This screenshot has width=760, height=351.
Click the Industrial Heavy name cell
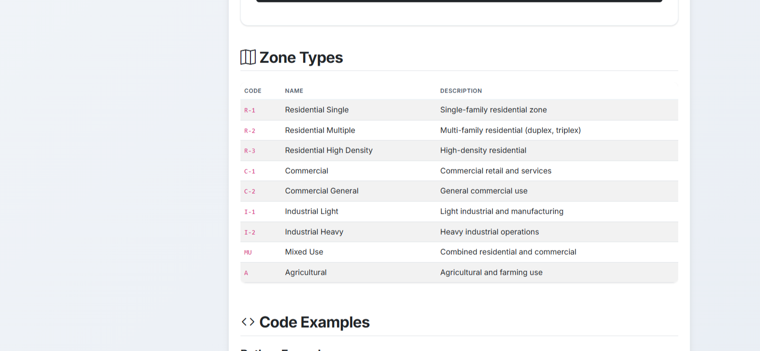(314, 232)
